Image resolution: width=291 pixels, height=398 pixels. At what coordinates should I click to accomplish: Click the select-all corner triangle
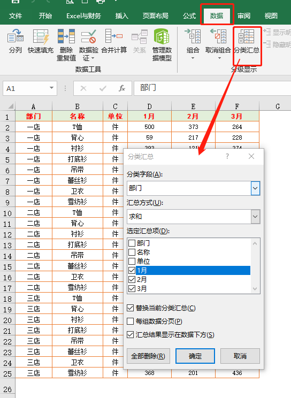click(10, 106)
